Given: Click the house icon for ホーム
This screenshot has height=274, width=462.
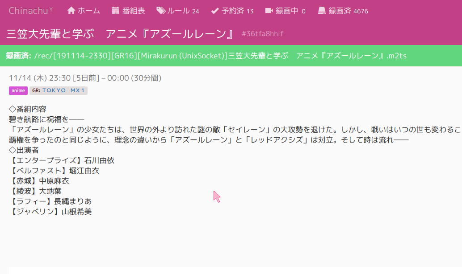Looking at the screenshot, I should click(71, 11).
